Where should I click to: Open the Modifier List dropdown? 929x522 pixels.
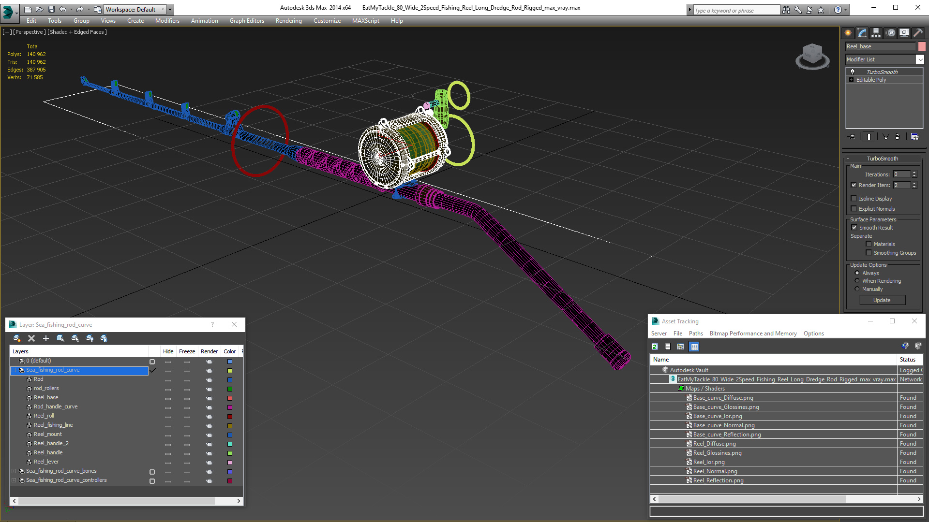coord(920,59)
